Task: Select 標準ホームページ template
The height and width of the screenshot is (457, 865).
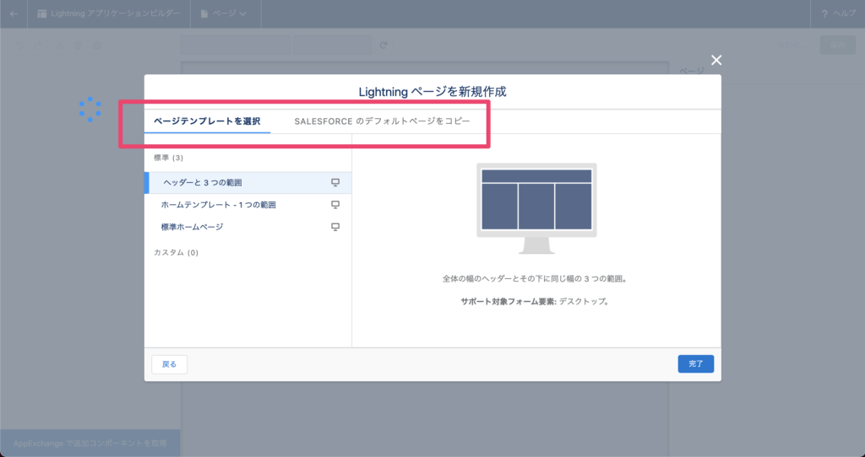Action: pyautogui.click(x=192, y=227)
